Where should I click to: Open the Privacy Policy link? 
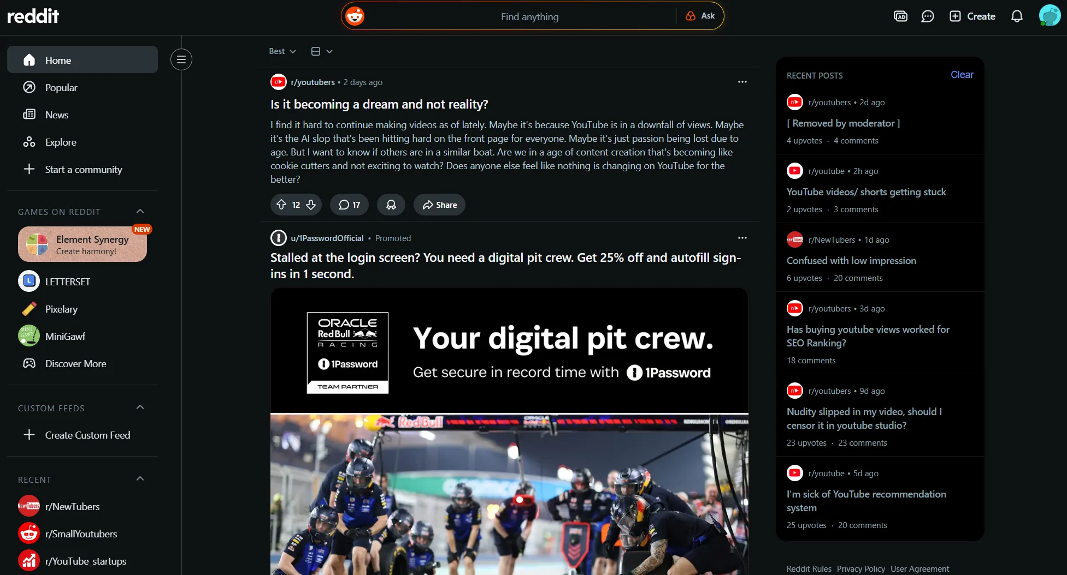point(861,568)
